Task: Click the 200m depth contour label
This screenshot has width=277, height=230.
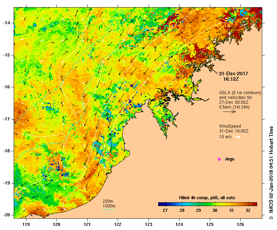Action: [x=108, y=201]
